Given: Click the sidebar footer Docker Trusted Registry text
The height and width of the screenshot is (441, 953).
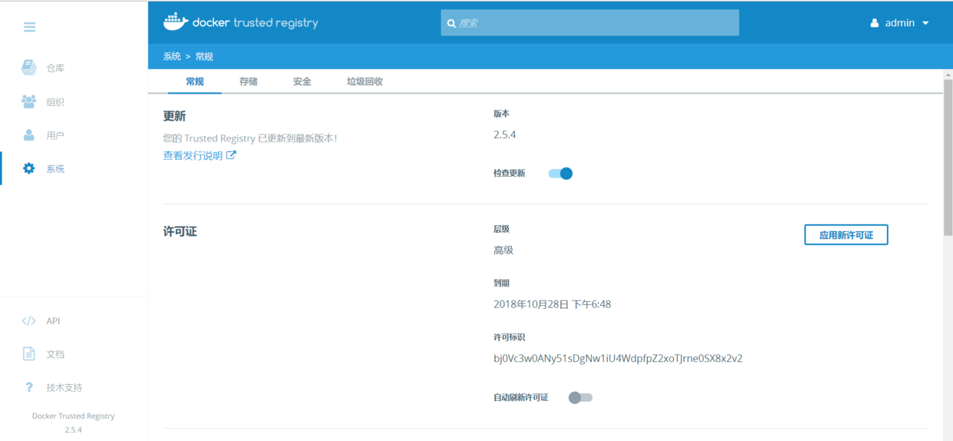Looking at the screenshot, I should click(x=74, y=416).
